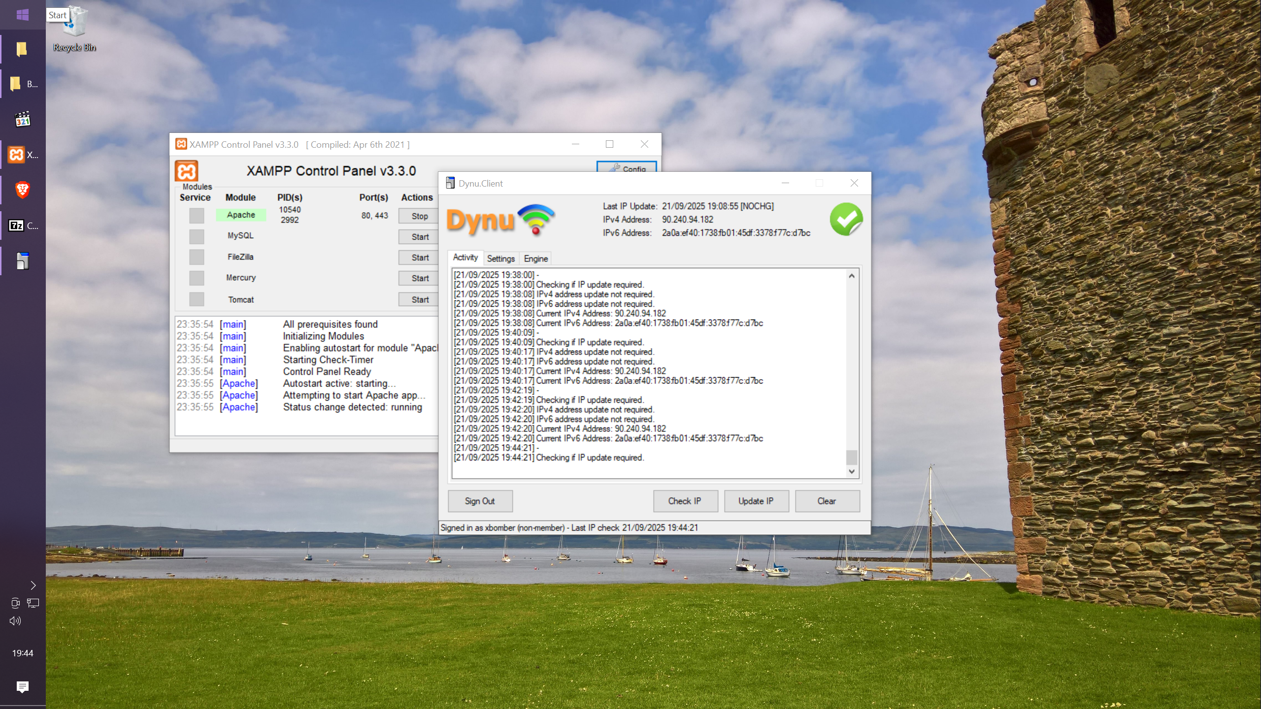This screenshot has width=1261, height=709.
Task: Toggle the Mercury service checkbox
Action: click(x=197, y=278)
